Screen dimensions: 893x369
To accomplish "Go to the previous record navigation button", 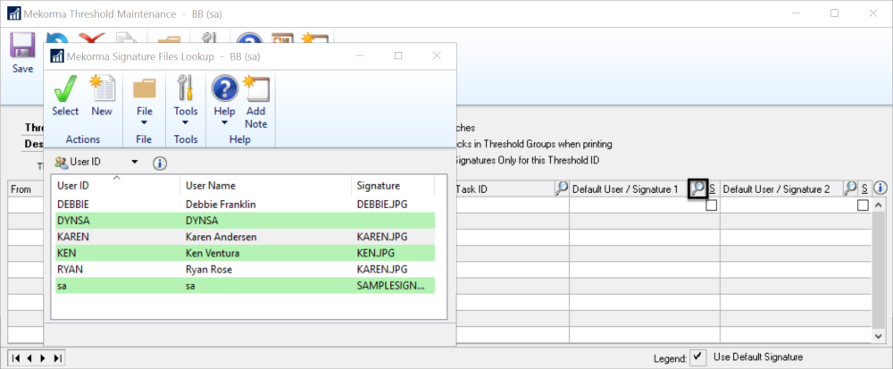I will pyautogui.click(x=29, y=358).
